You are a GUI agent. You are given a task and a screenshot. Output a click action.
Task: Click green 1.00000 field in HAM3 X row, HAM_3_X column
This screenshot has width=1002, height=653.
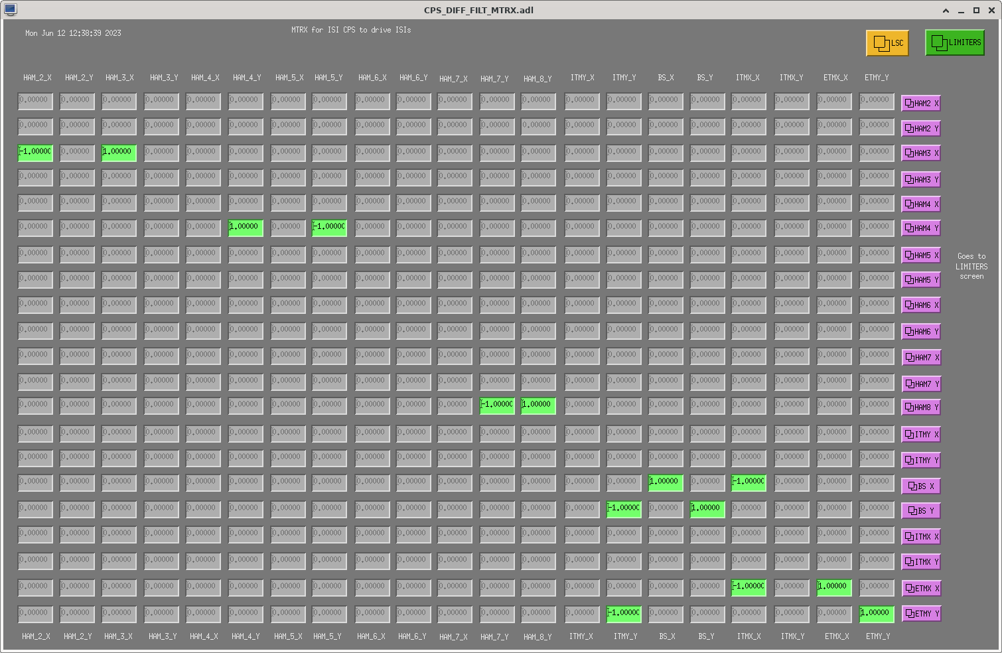[x=119, y=153]
